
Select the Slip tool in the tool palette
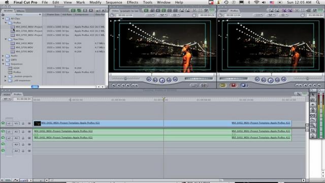[313, 115]
